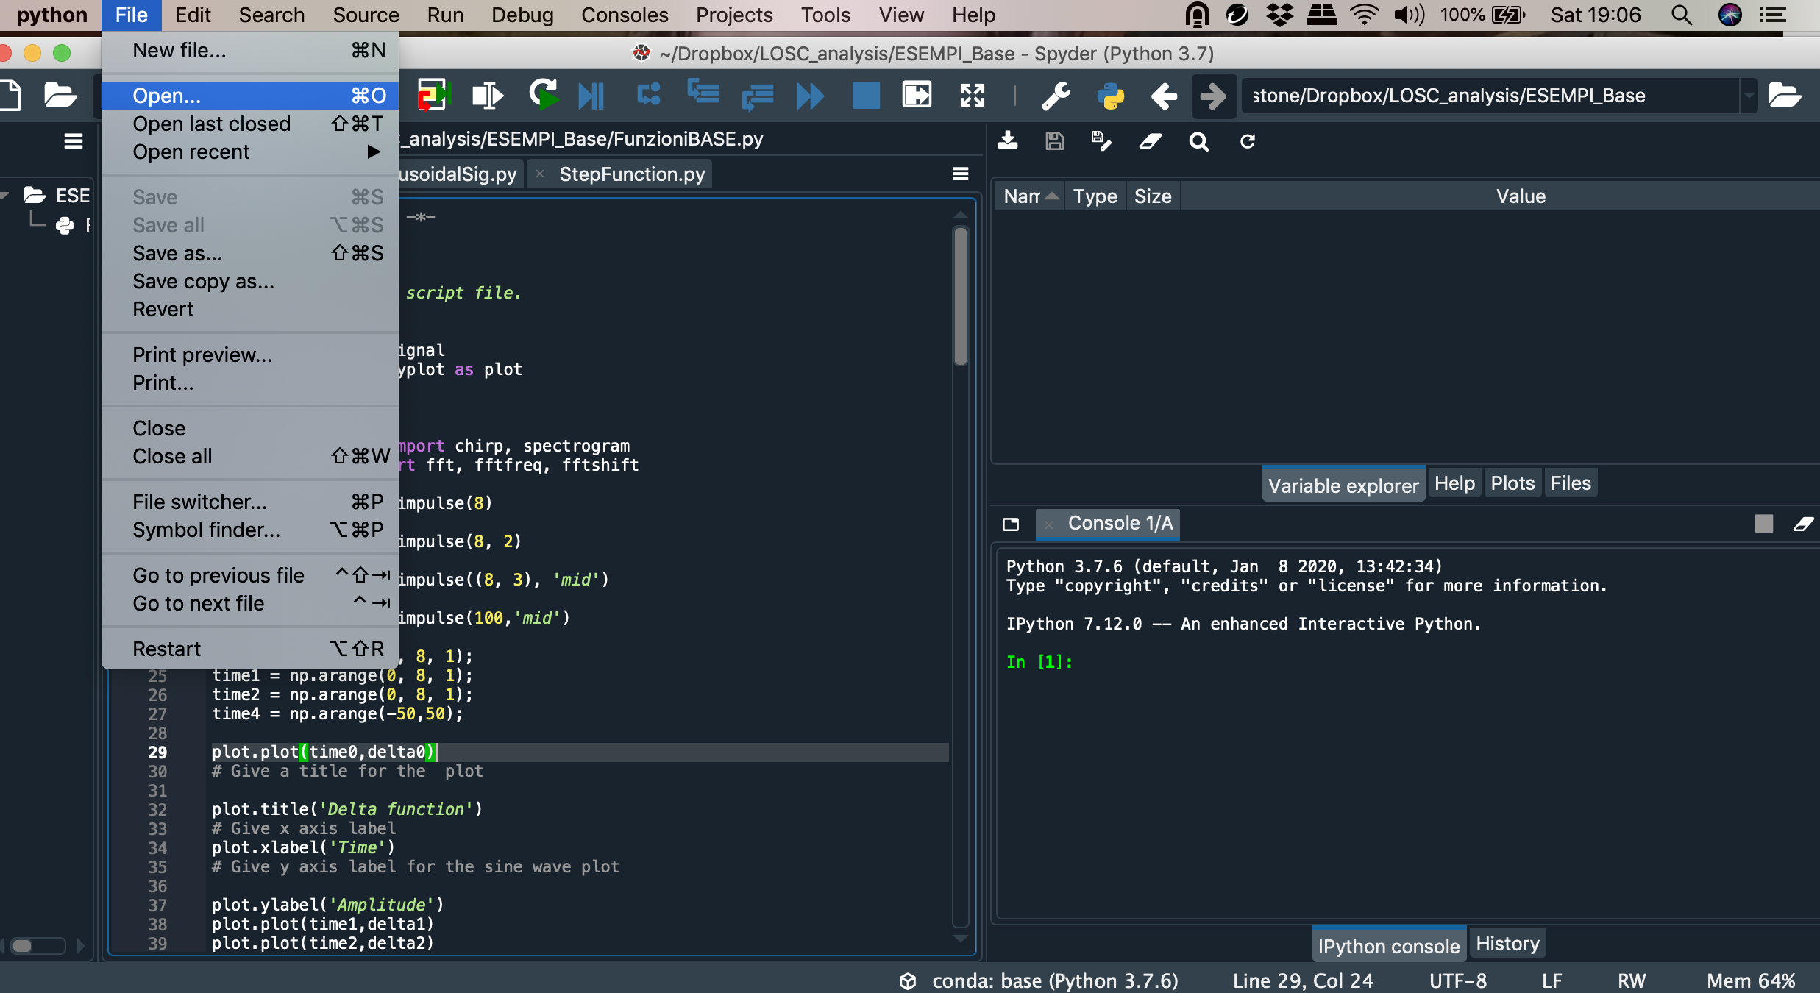Select Close all in the File menu

point(250,456)
